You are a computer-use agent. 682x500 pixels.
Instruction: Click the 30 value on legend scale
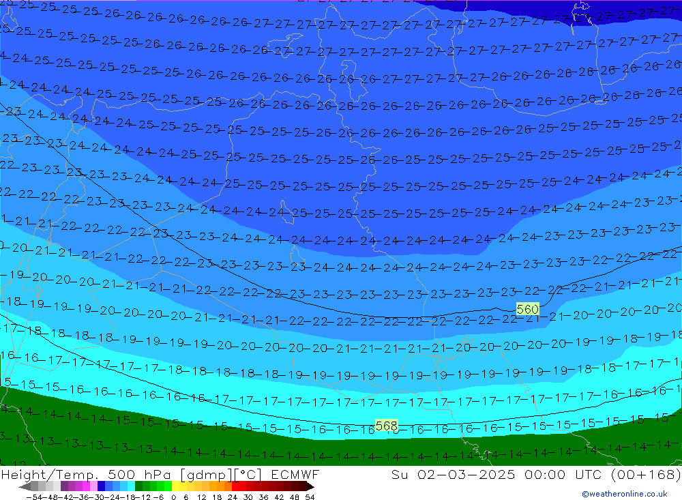248,497
